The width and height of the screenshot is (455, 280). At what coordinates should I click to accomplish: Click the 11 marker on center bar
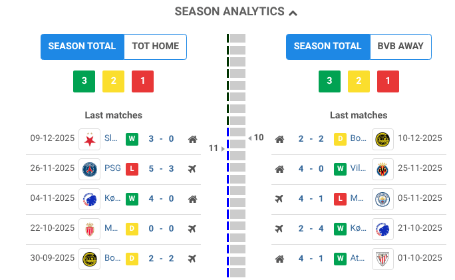click(x=214, y=148)
